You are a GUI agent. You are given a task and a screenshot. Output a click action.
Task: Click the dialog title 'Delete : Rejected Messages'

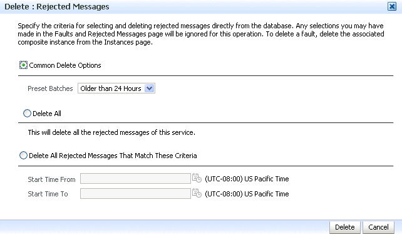[57, 6]
